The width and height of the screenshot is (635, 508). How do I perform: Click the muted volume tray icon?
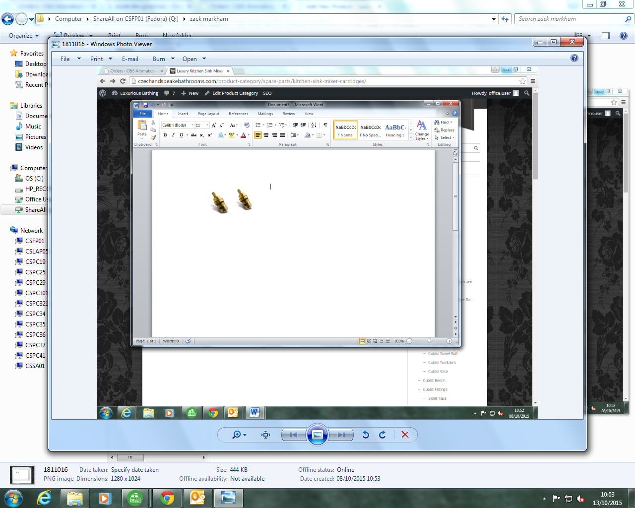(x=580, y=499)
